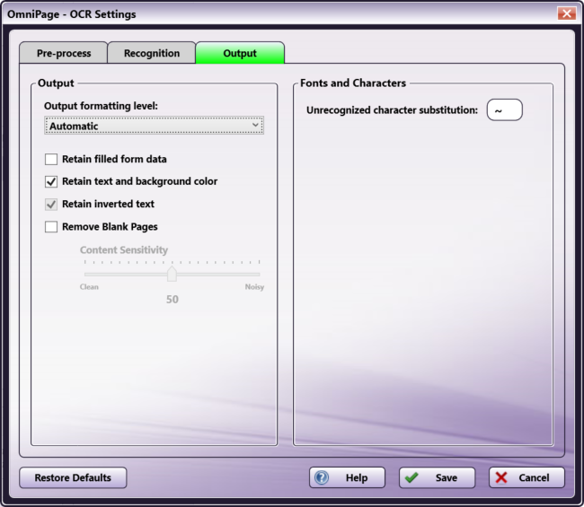This screenshot has height=507, width=584.
Task: Save the OCR settings
Action: click(x=438, y=477)
